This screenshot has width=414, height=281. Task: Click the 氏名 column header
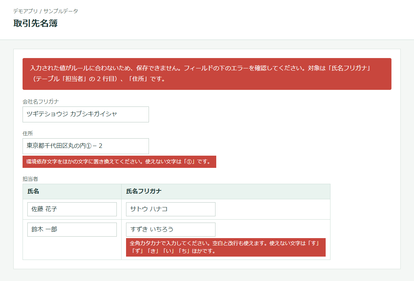click(72, 192)
